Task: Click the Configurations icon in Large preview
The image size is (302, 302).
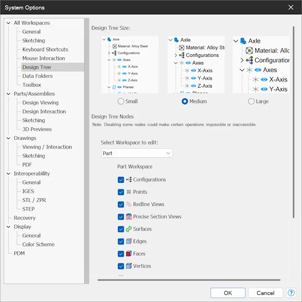Action: click(249, 60)
